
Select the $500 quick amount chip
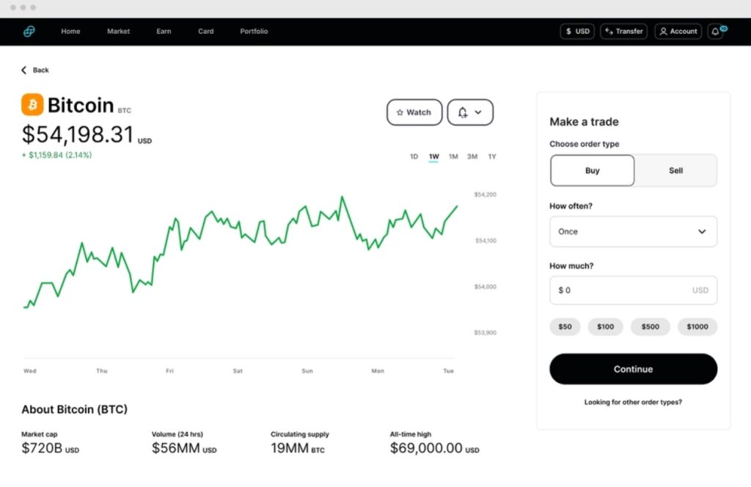tap(650, 326)
